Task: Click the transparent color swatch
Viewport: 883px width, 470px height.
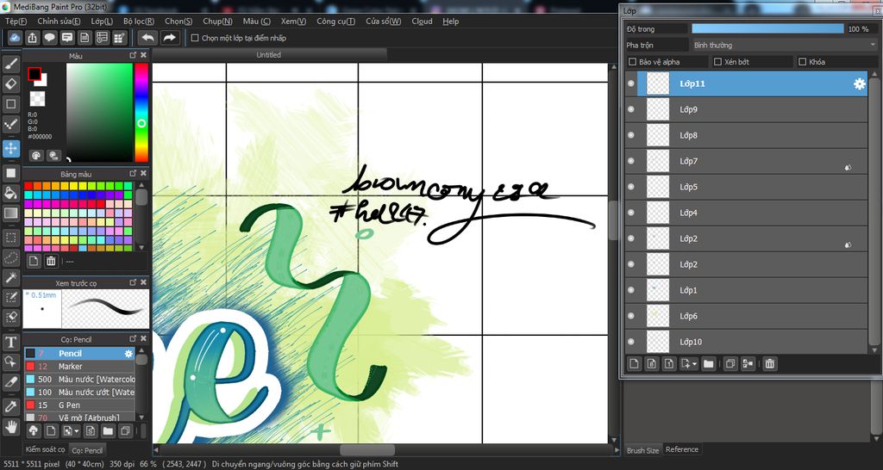Action: [37, 99]
